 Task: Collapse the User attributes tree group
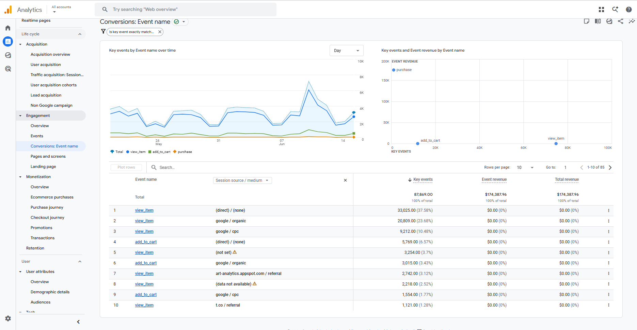[x=20, y=272]
